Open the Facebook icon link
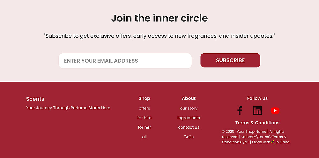 [240, 110]
